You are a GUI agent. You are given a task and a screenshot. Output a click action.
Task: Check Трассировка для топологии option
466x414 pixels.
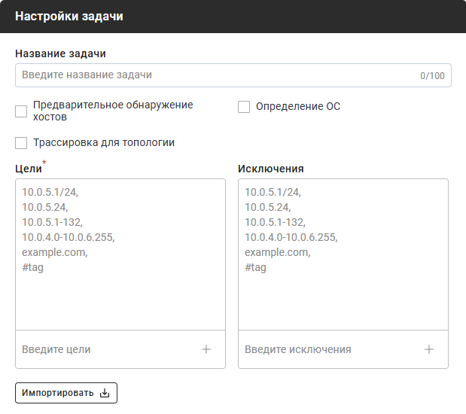coord(21,143)
